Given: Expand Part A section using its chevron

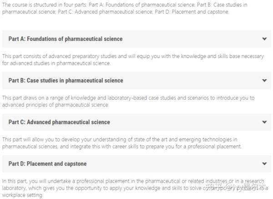Looking at the screenshot, I should coord(264,39).
